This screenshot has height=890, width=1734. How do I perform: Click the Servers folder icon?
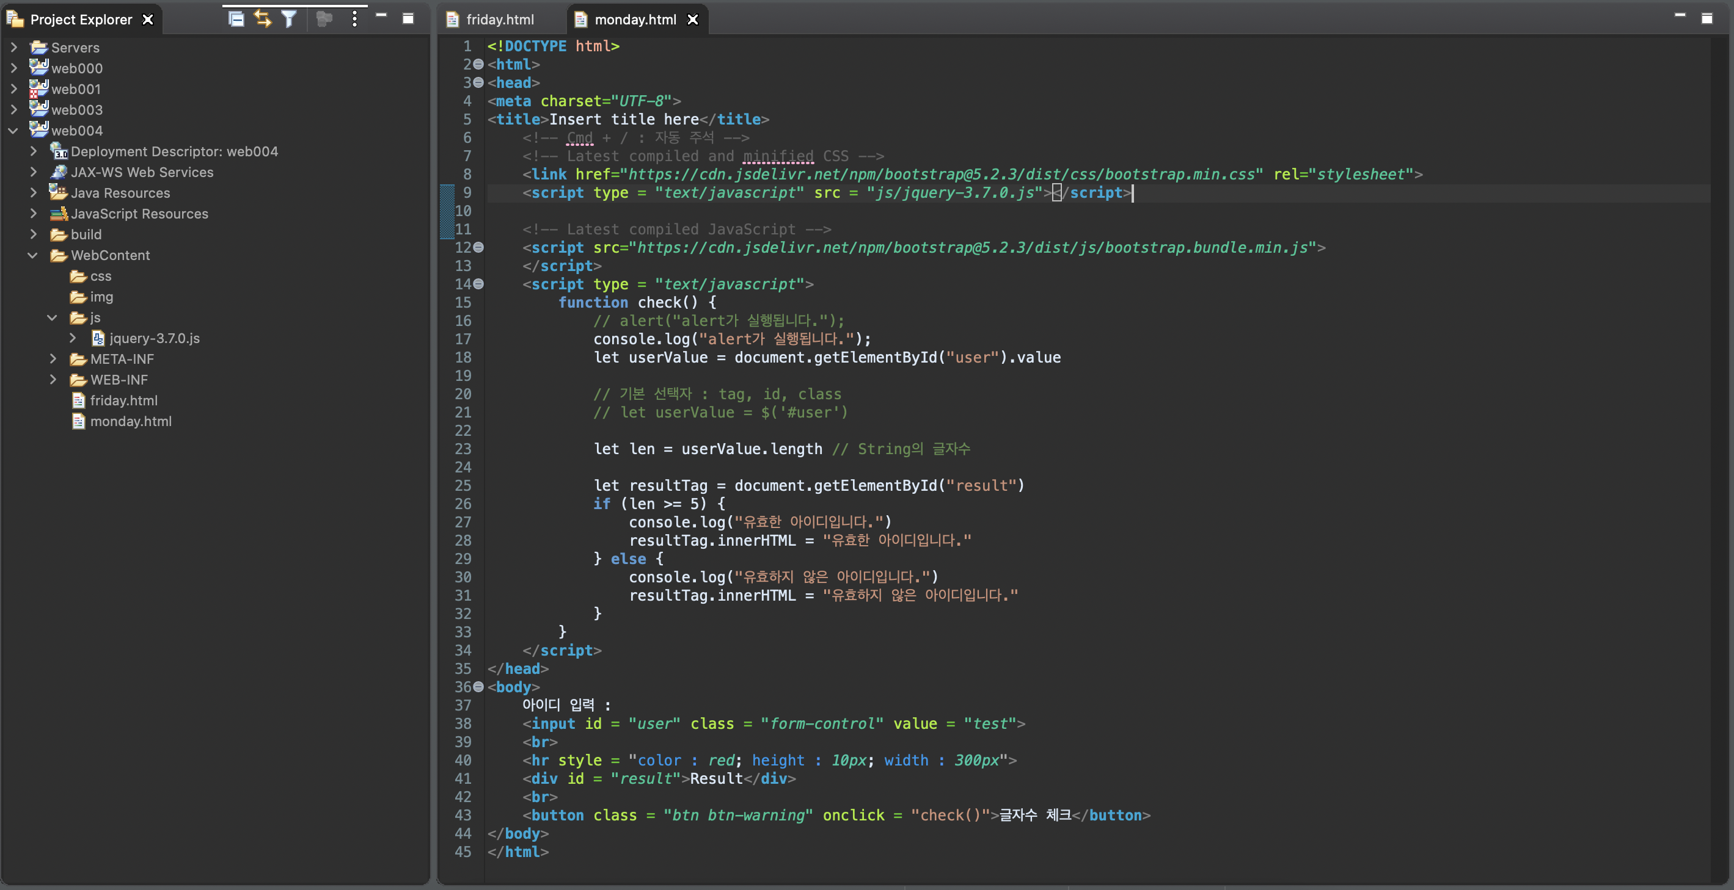[x=39, y=47]
